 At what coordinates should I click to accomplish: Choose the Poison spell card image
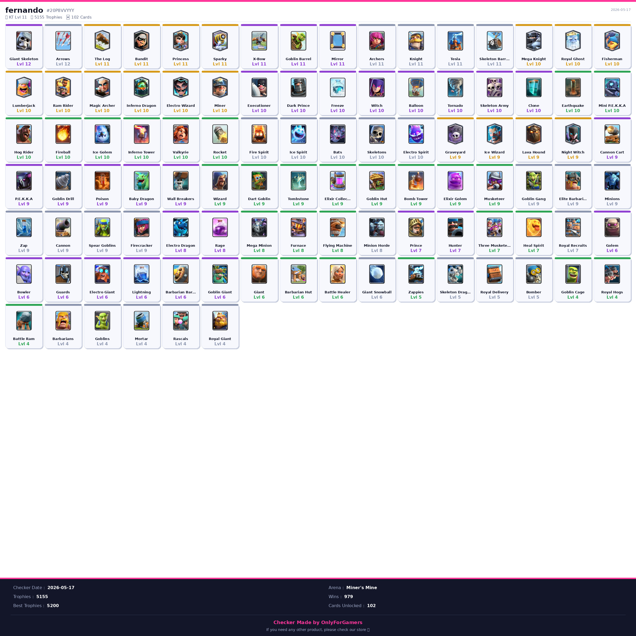(x=102, y=181)
